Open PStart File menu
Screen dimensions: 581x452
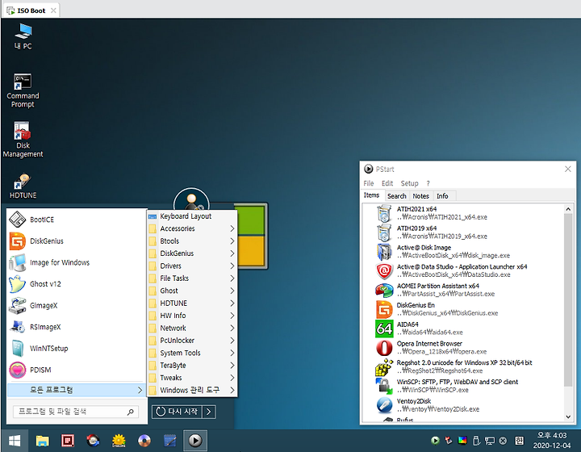tap(368, 183)
